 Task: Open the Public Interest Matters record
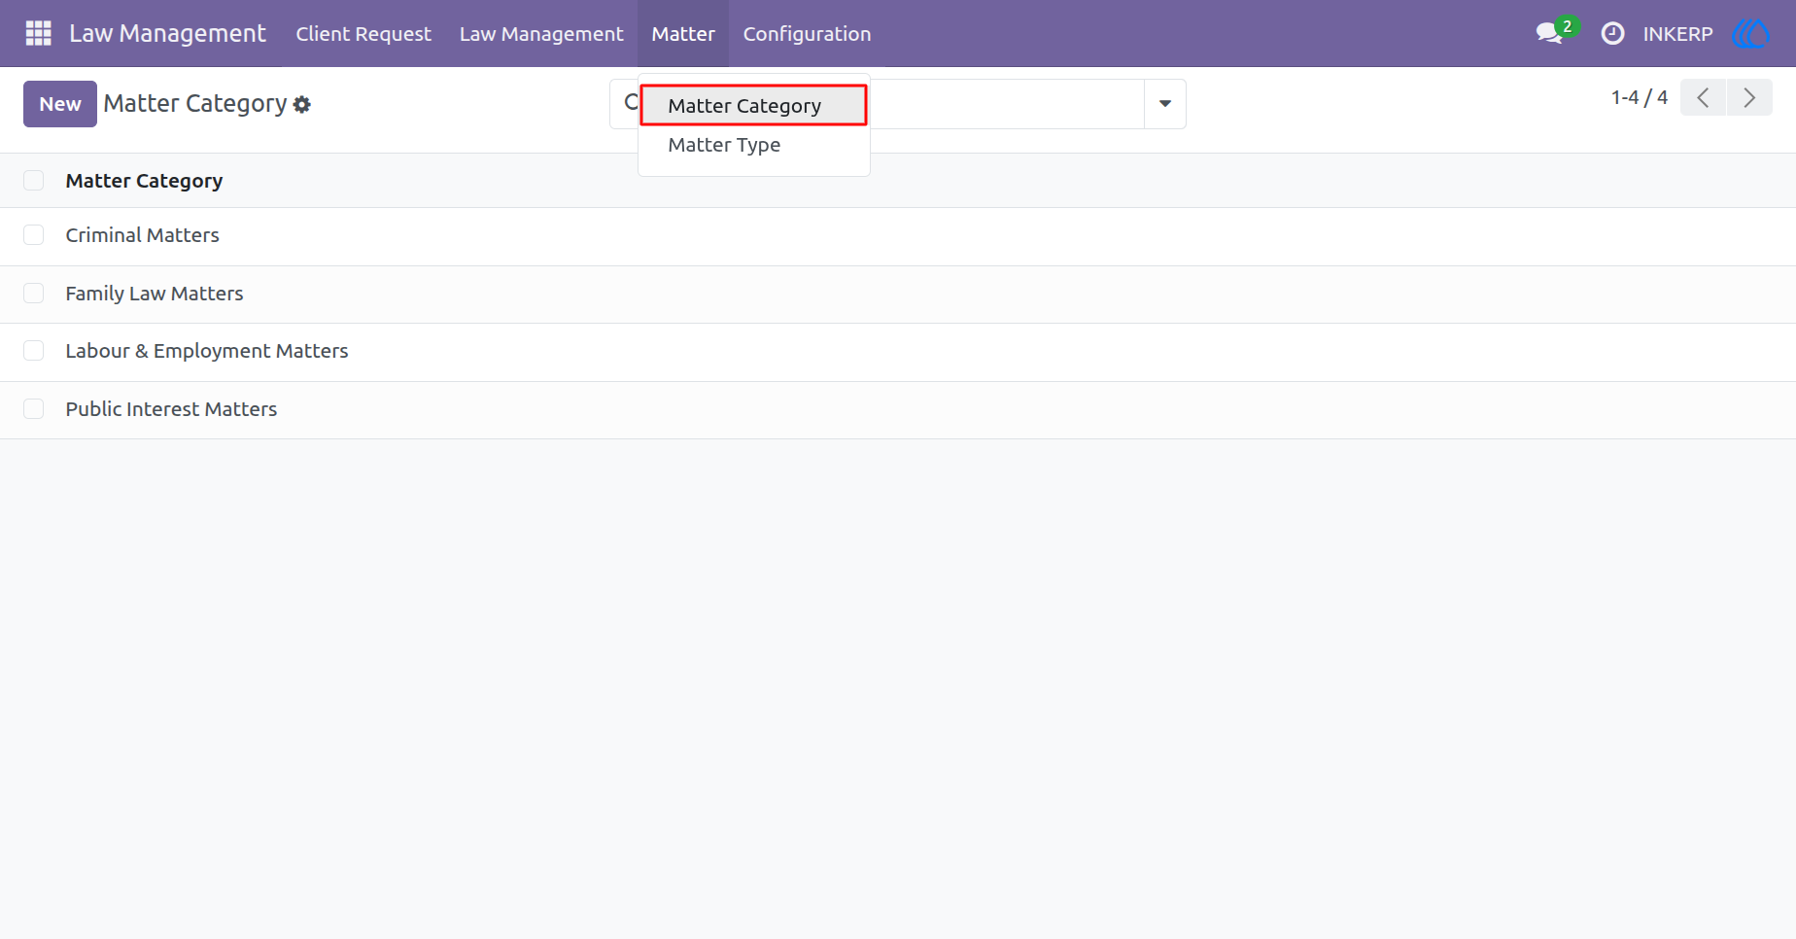(x=171, y=409)
